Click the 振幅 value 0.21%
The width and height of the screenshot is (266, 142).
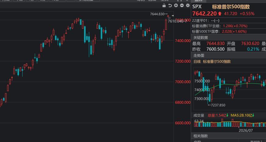click(x=253, y=49)
